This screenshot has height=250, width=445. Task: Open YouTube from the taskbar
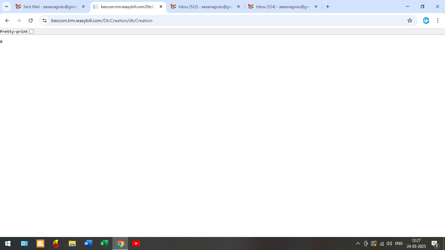136,243
